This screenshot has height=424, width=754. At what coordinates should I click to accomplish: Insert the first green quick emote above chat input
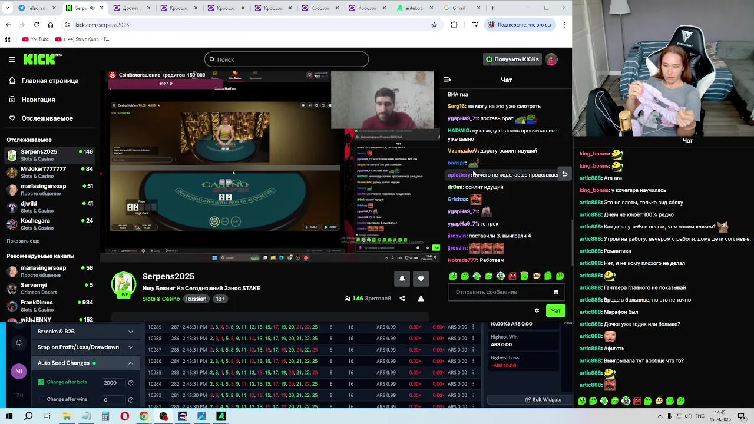coord(453,276)
